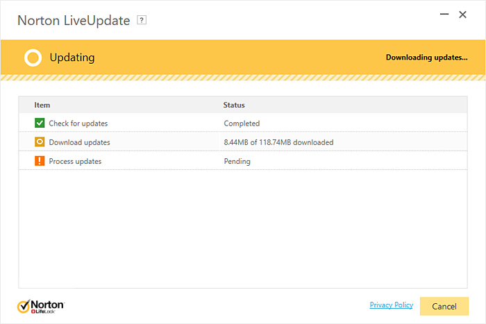The width and height of the screenshot is (486, 324).
Task: Click the striped progress bar under the banner
Action: tap(243, 78)
